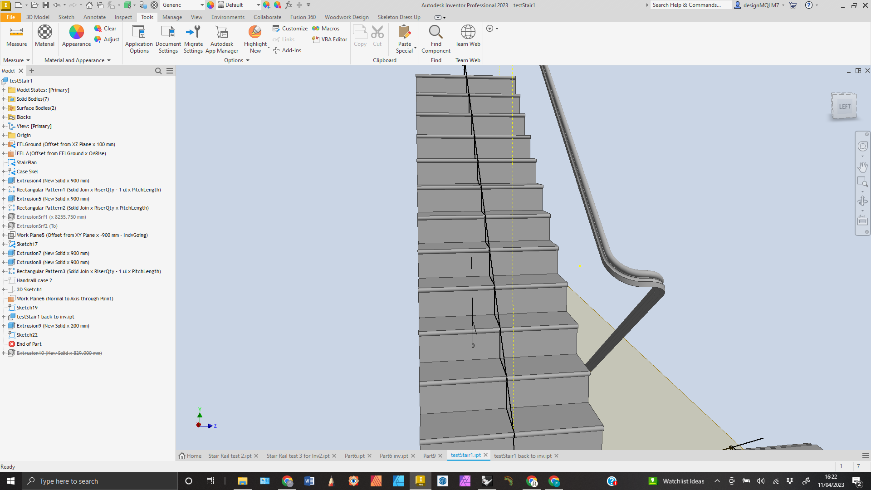Activate the Pan tool on the navigation bar

(x=862, y=167)
